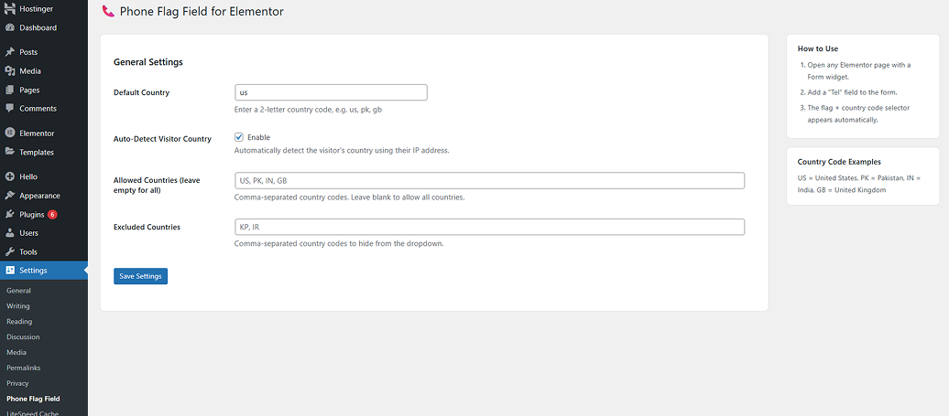Open Phone Flag Field submenu item
949x416 pixels.
click(33, 400)
